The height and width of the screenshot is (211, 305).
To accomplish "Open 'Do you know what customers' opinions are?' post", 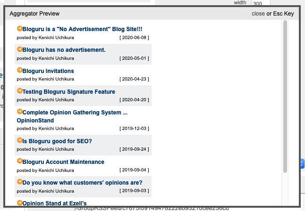I will tap(83, 183).
